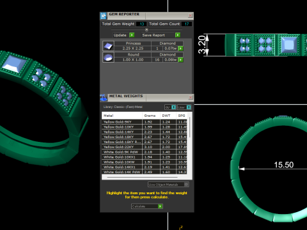The width and height of the screenshot is (307, 230).
Task: Click the Princess shape label
Action: pos(133,43)
